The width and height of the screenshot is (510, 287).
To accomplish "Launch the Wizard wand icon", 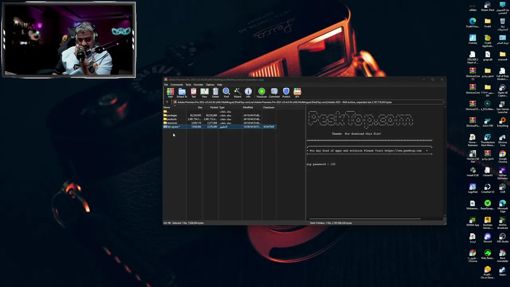I will click(237, 93).
